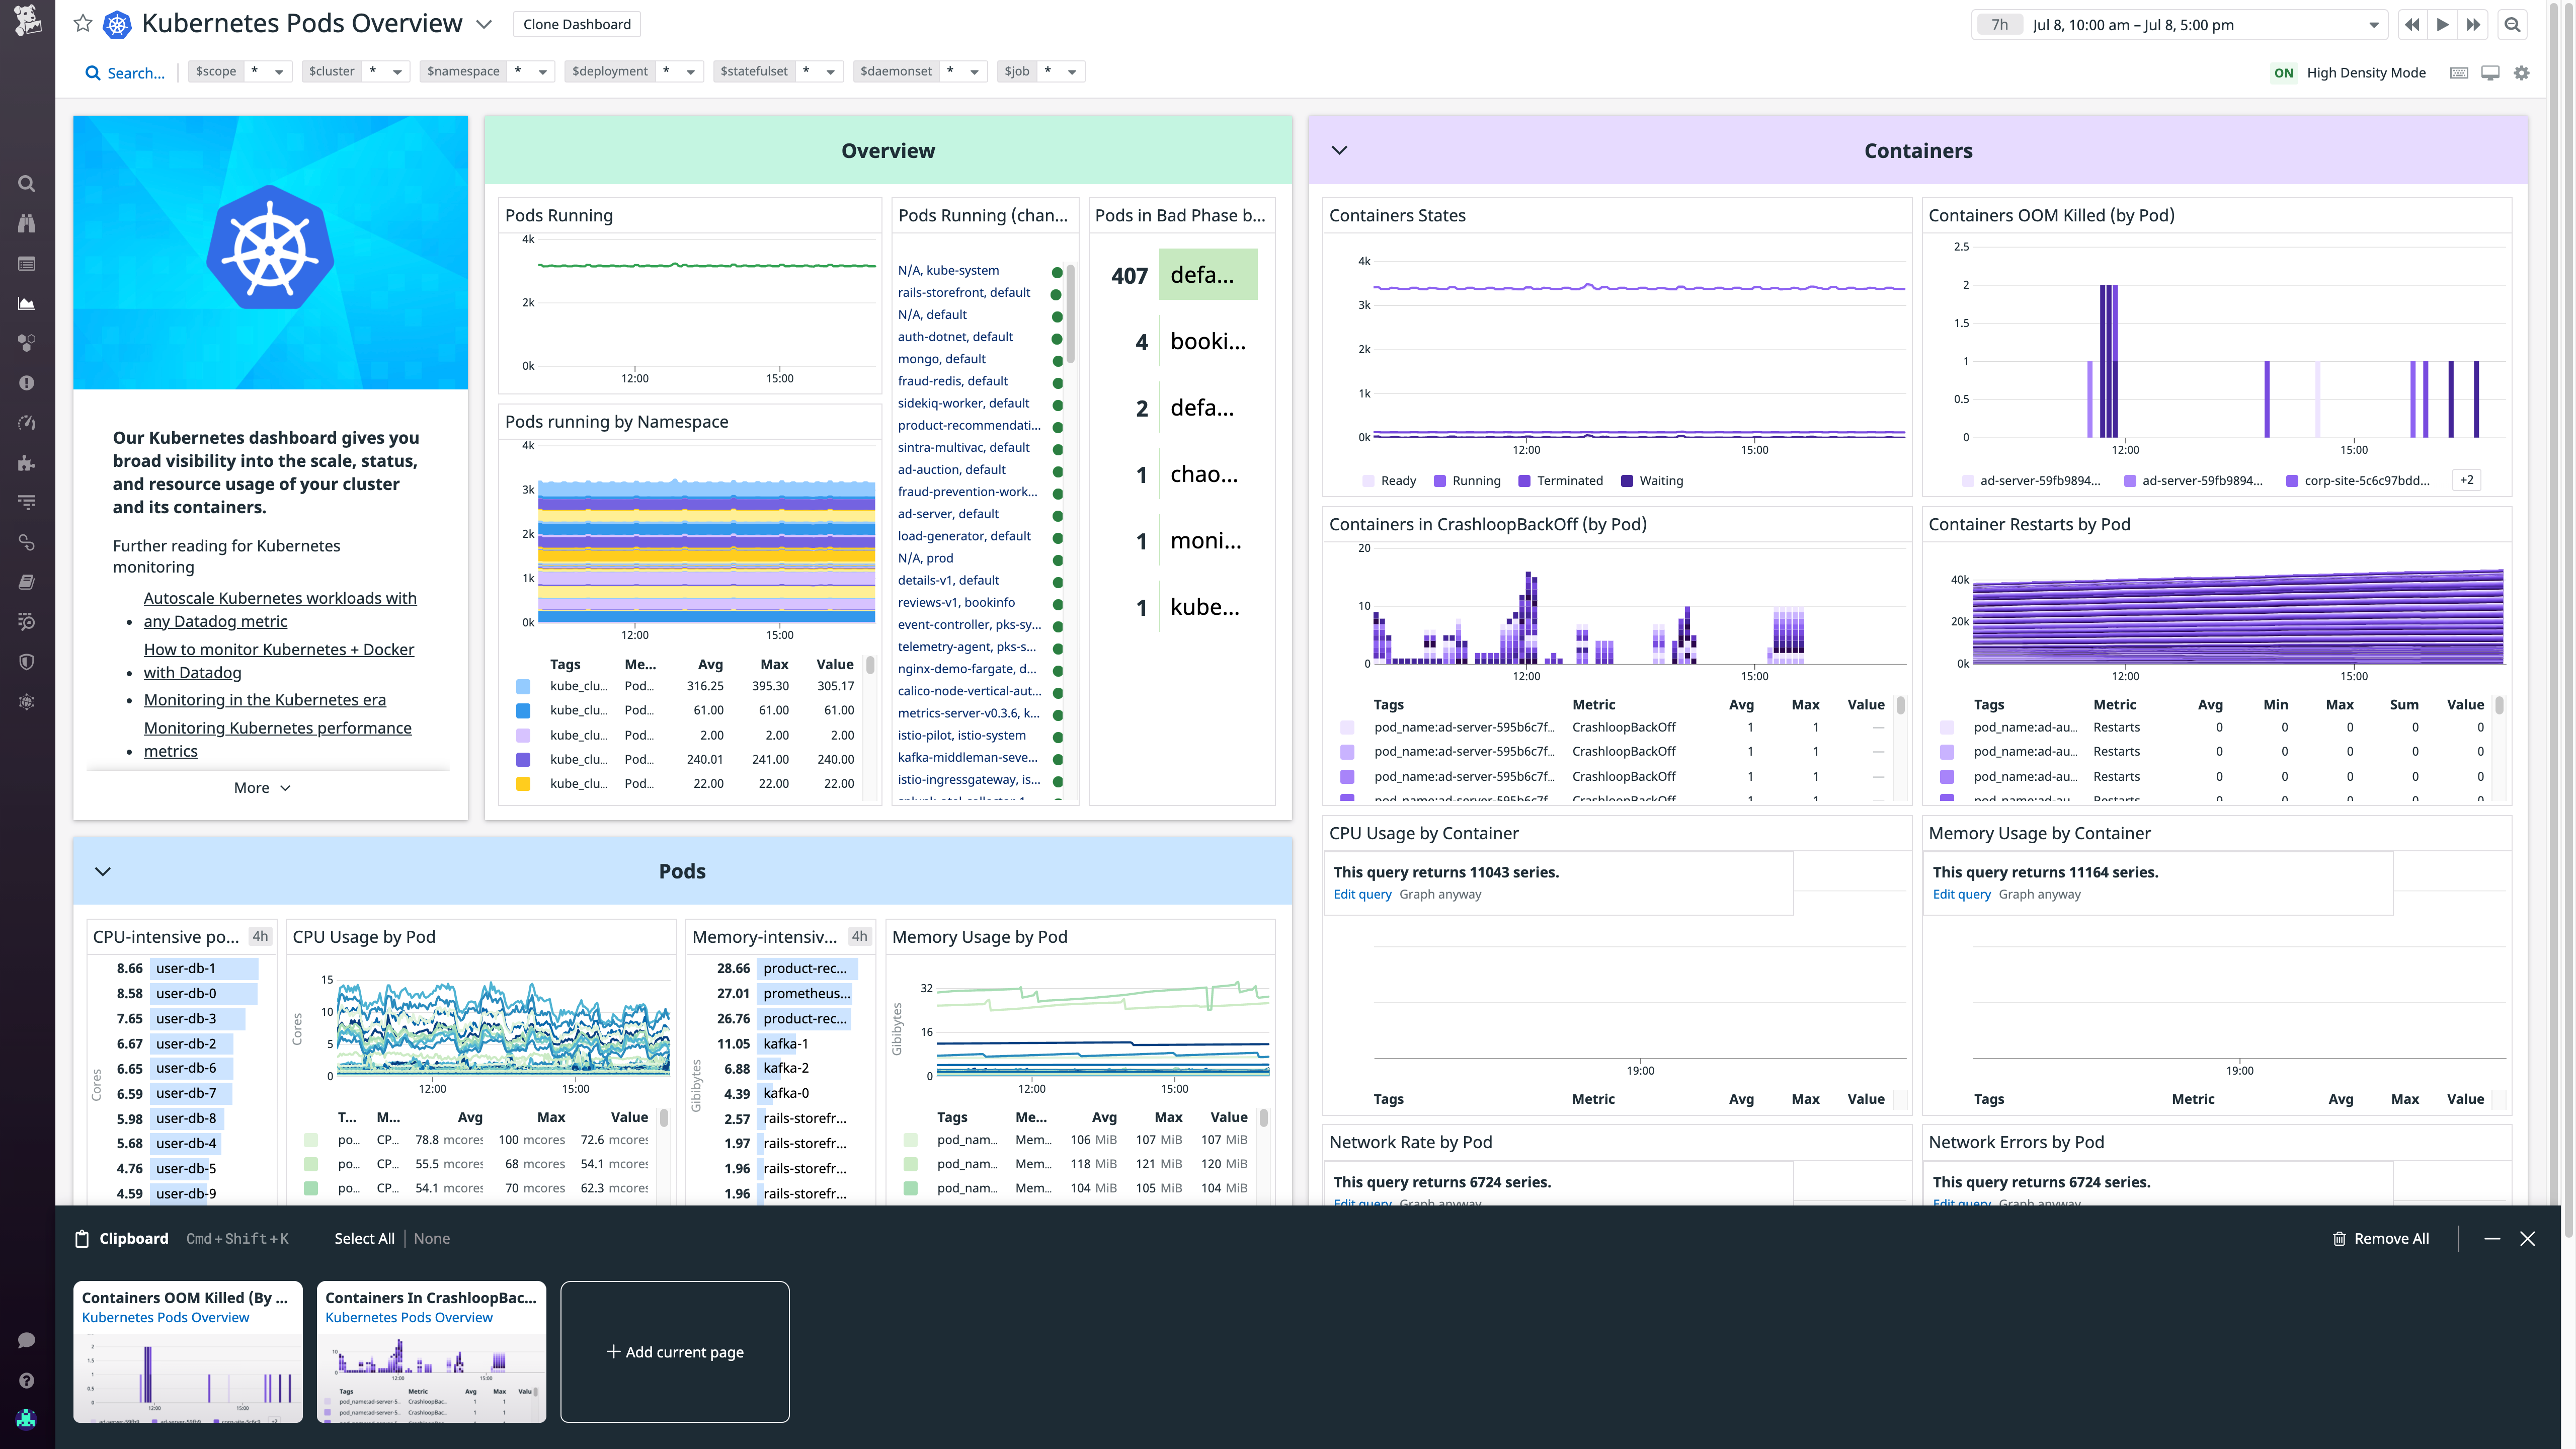
Task: Open the dashboard settings gear at top right
Action: (2521, 72)
